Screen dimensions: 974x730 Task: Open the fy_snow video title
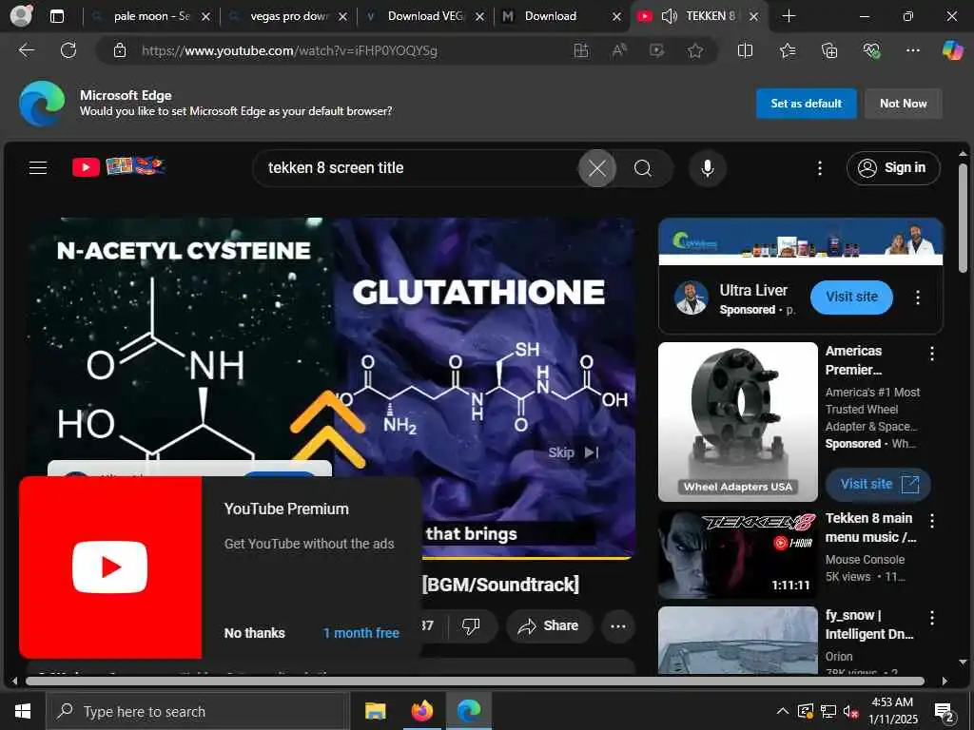pyautogui.click(x=869, y=624)
